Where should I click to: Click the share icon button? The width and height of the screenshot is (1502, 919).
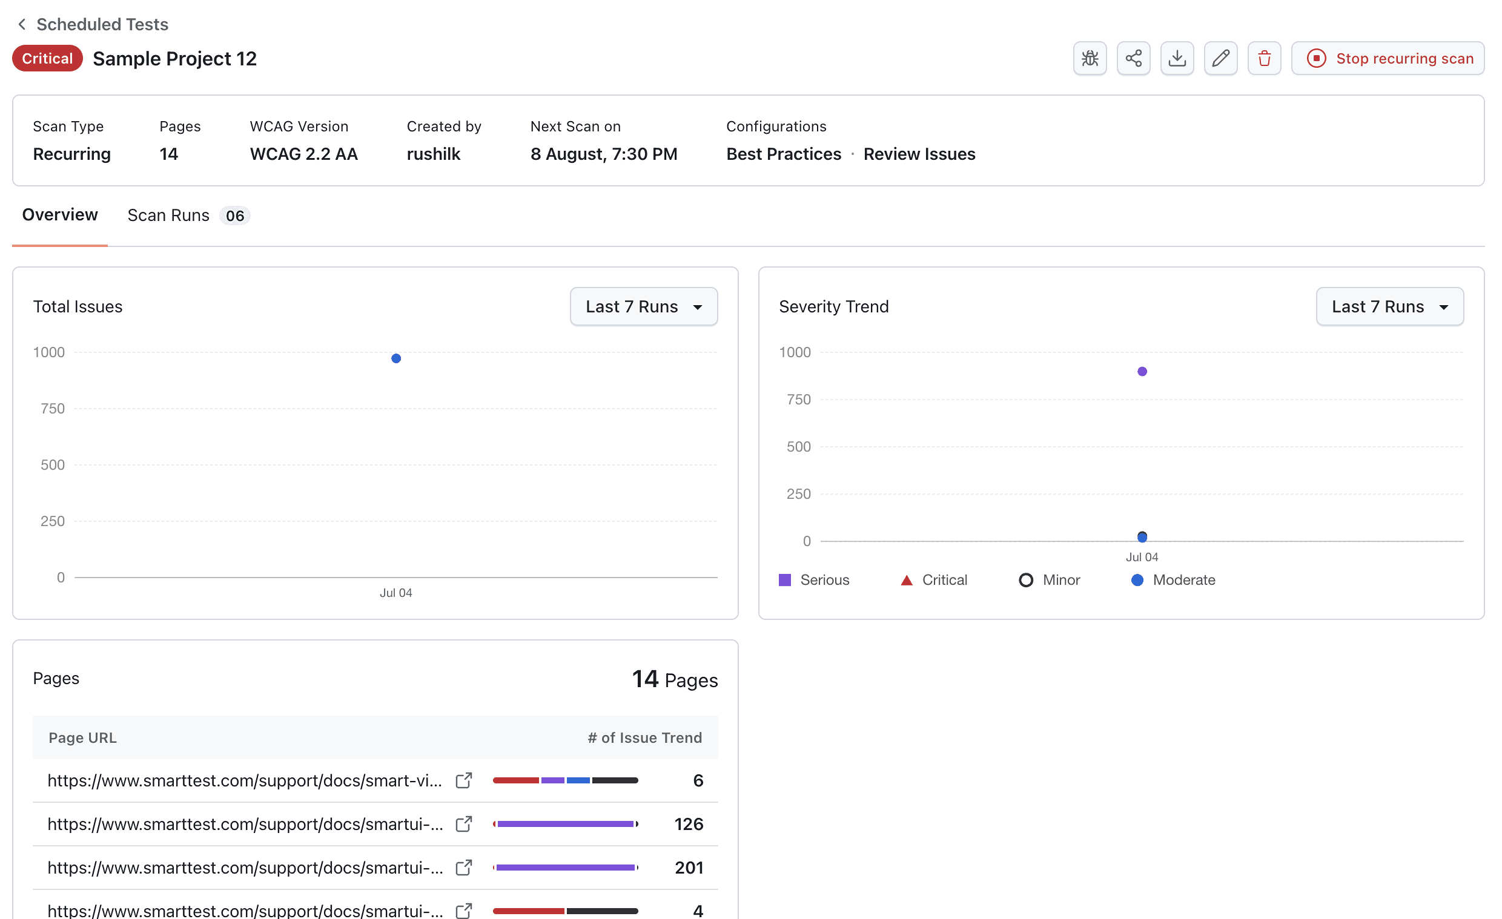tap(1133, 59)
